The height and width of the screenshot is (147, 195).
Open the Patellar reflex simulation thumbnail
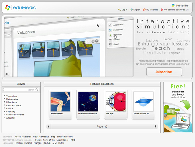(61, 101)
